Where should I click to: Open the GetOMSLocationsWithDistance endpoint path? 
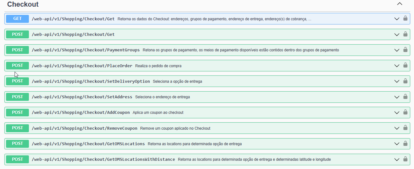pyautogui.click(x=103, y=159)
